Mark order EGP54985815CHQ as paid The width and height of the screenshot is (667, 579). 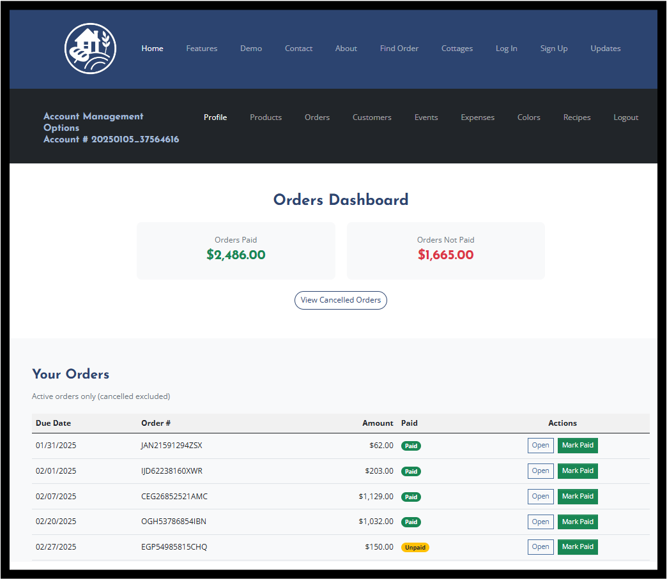point(578,547)
